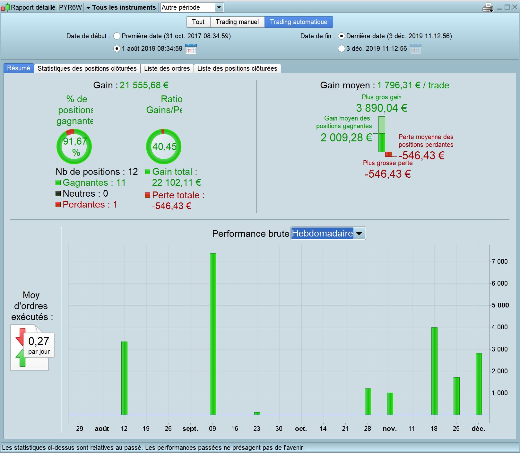
Task: Open the start date calendar picker
Action: pos(191,49)
